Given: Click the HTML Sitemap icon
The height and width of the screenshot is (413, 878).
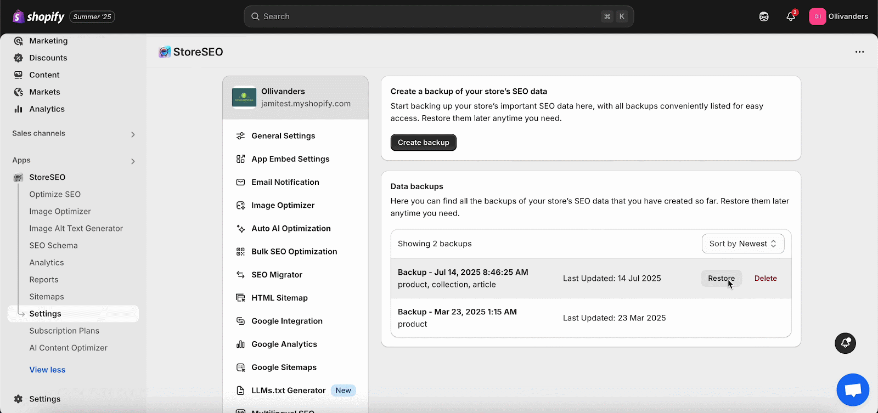Looking at the screenshot, I should point(240,298).
